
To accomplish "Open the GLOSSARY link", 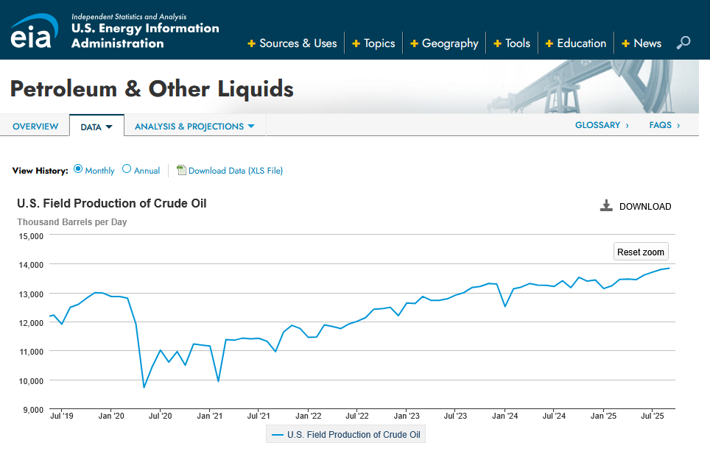I will click(602, 125).
